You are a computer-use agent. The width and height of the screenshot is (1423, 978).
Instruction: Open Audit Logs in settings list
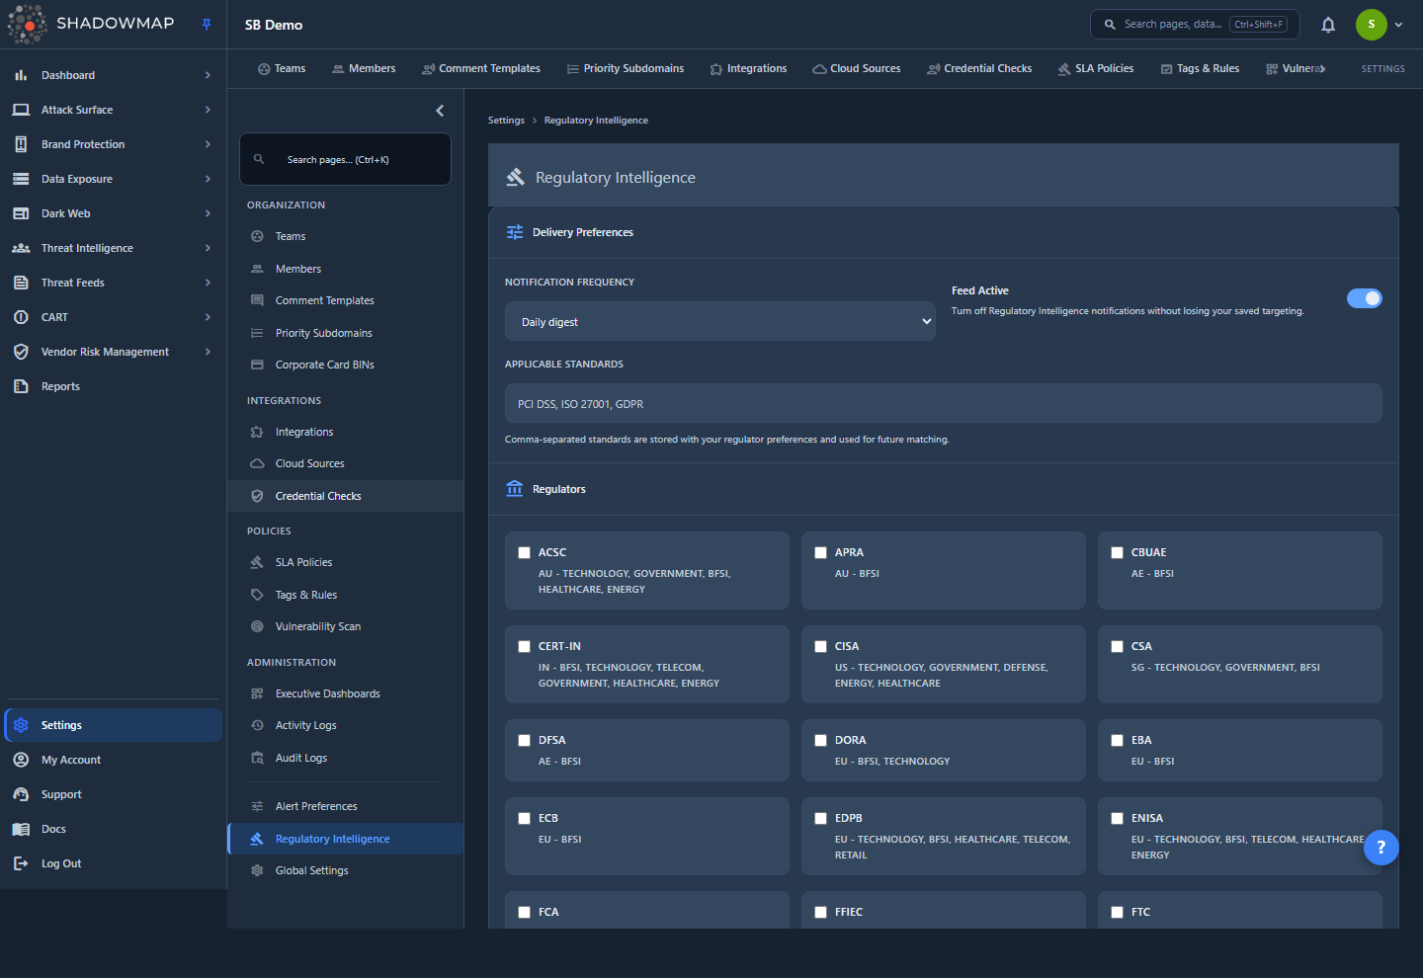345,758
